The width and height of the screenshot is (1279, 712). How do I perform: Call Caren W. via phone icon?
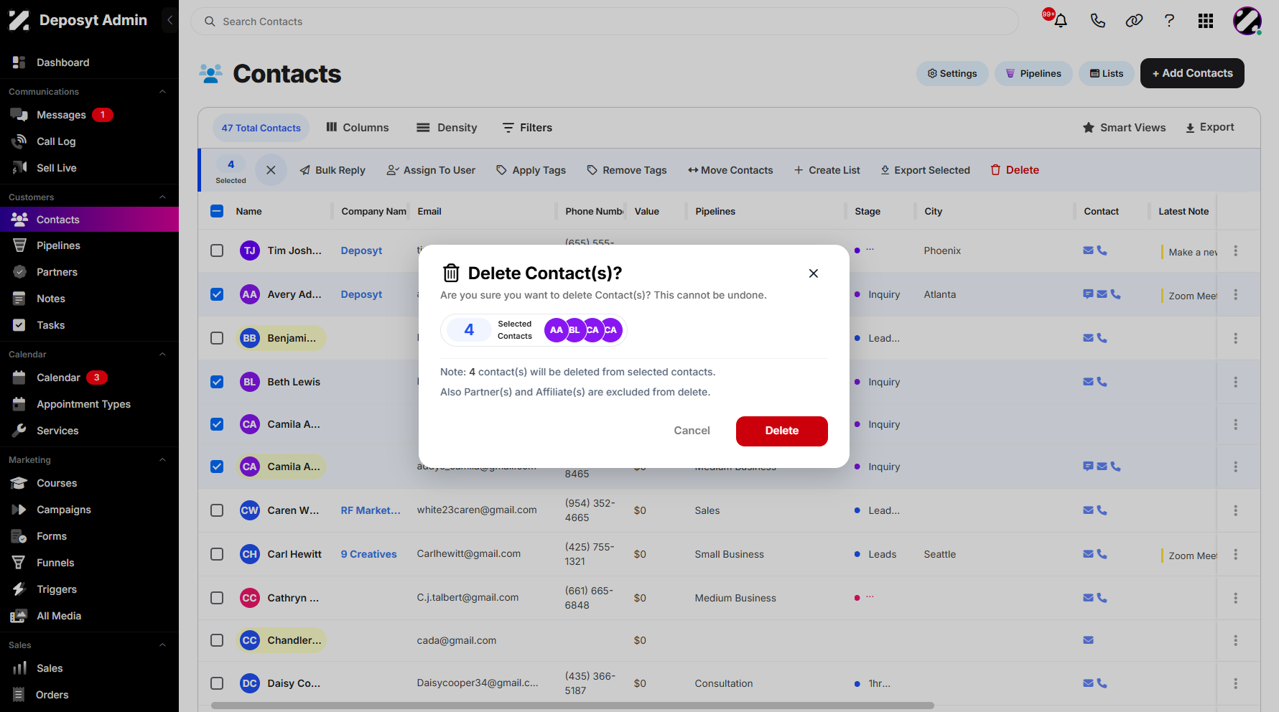(x=1102, y=510)
